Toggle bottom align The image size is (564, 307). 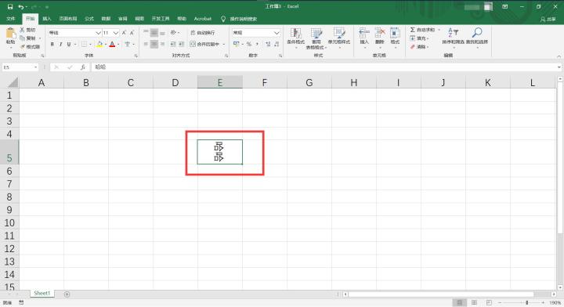pos(162,33)
